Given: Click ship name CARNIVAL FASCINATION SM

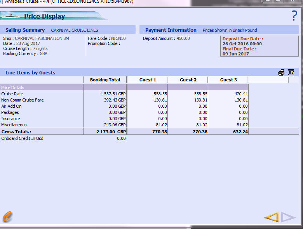Looking at the screenshot, I should [x=42, y=38].
